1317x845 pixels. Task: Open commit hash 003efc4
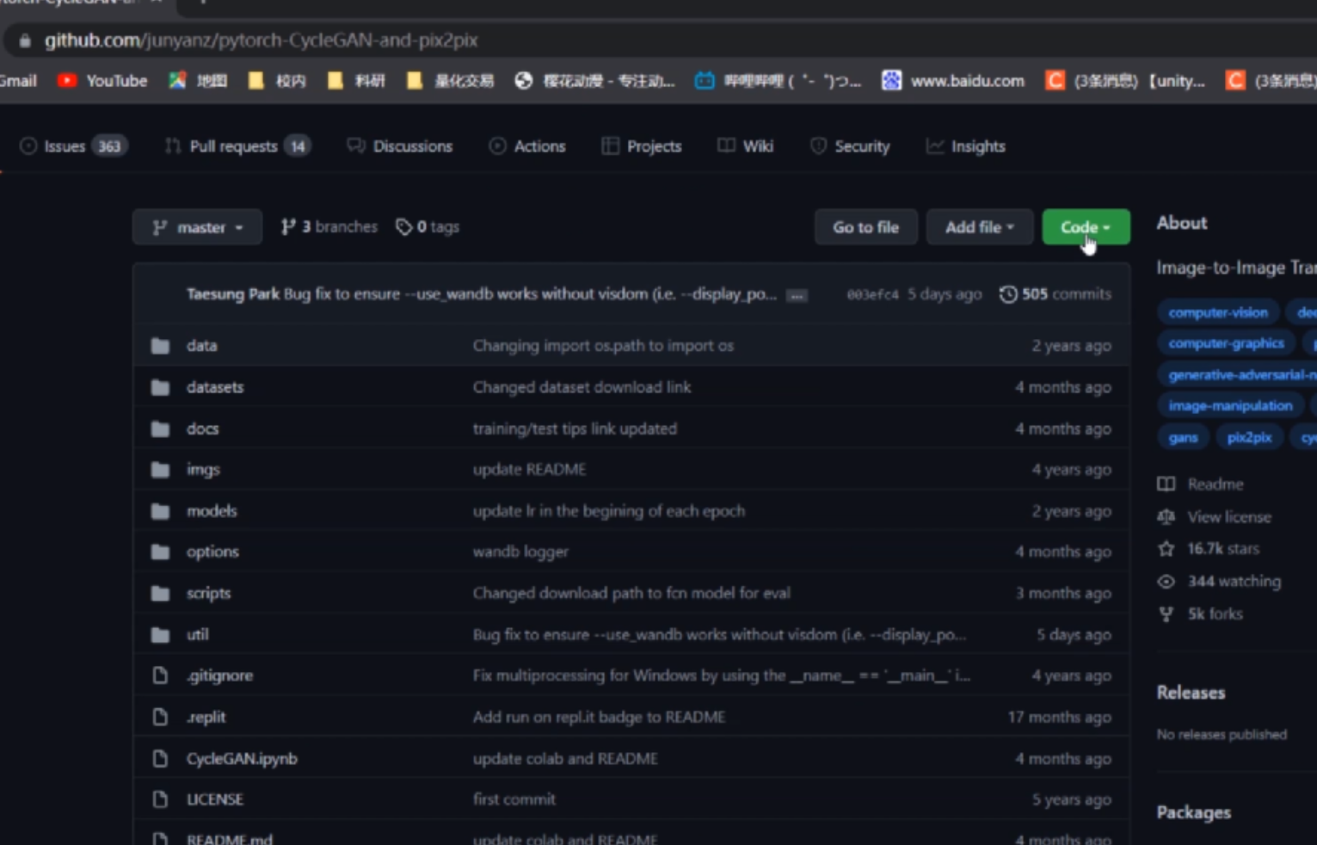point(872,294)
